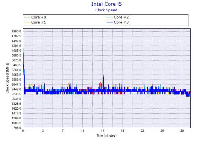Viewport: 213px width, 142px height.
Task: Click the 4908.0 y-axis value
Action: click(16, 31)
